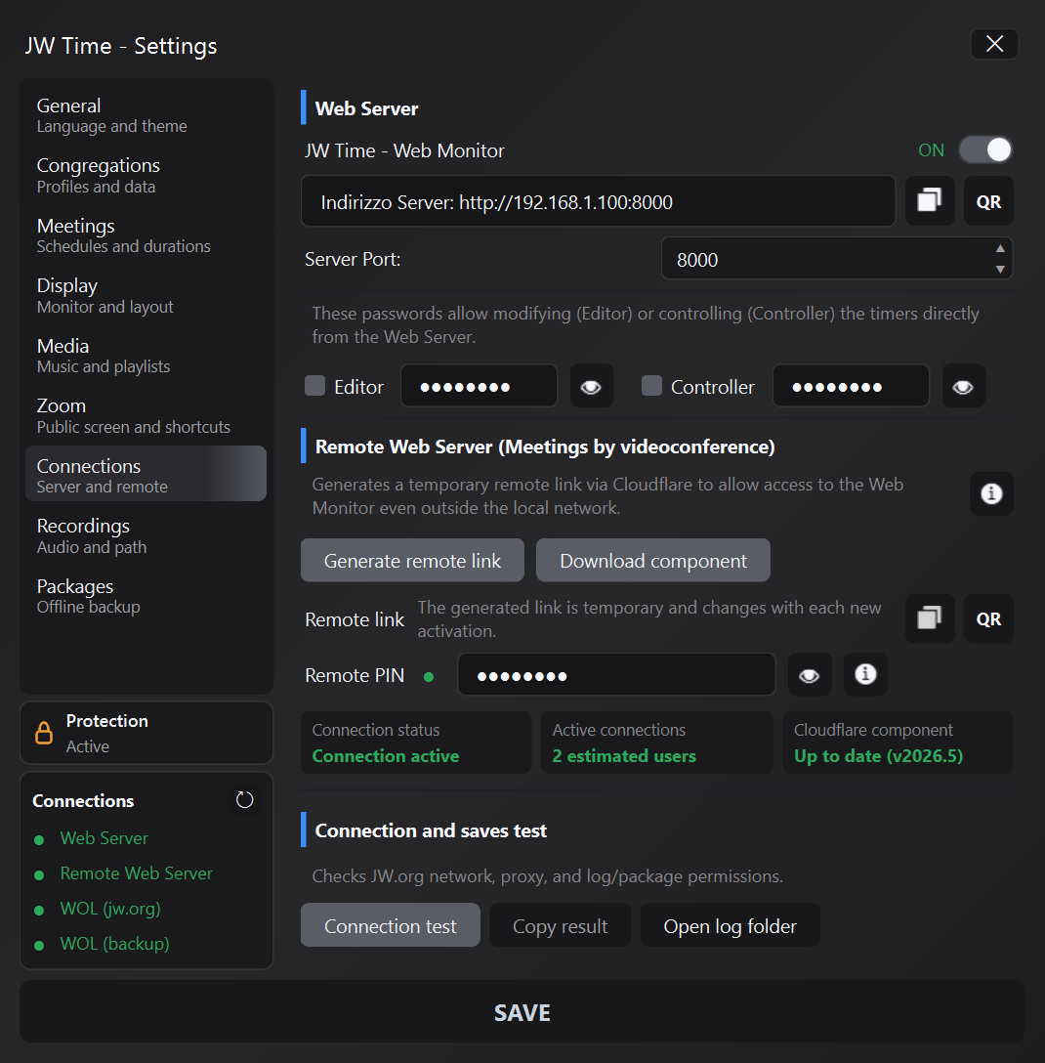1045x1063 pixels.
Task: Show QR code for local server address
Action: click(988, 200)
